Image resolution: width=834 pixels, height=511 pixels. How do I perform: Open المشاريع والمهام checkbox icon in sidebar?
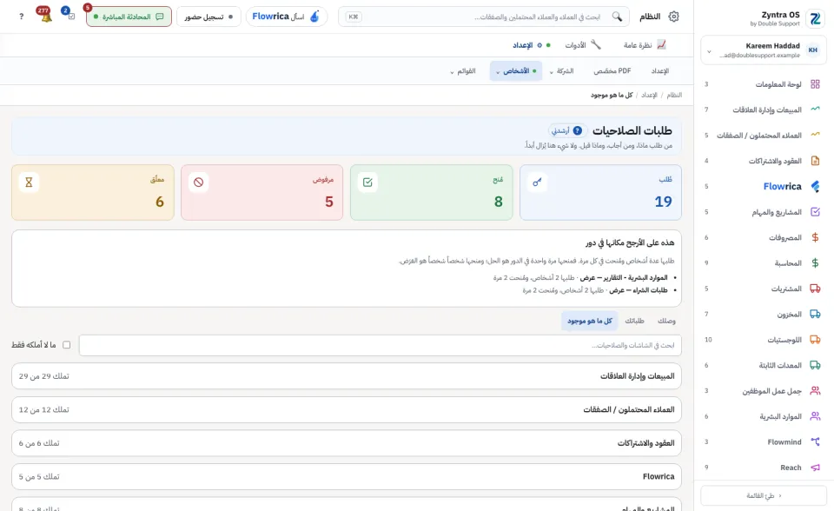coord(815,212)
